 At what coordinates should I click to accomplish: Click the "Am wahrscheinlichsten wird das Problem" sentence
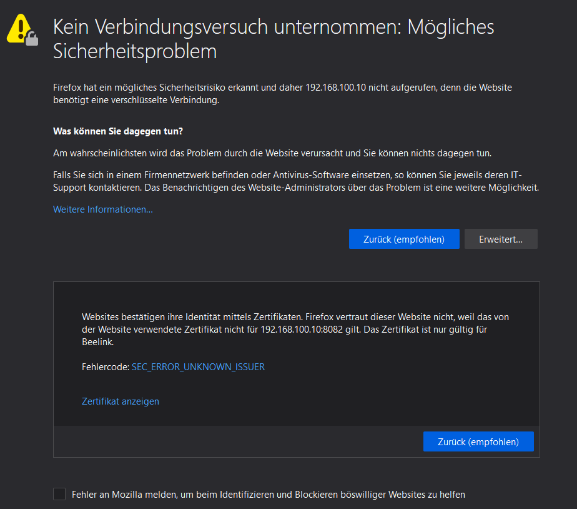point(272,153)
